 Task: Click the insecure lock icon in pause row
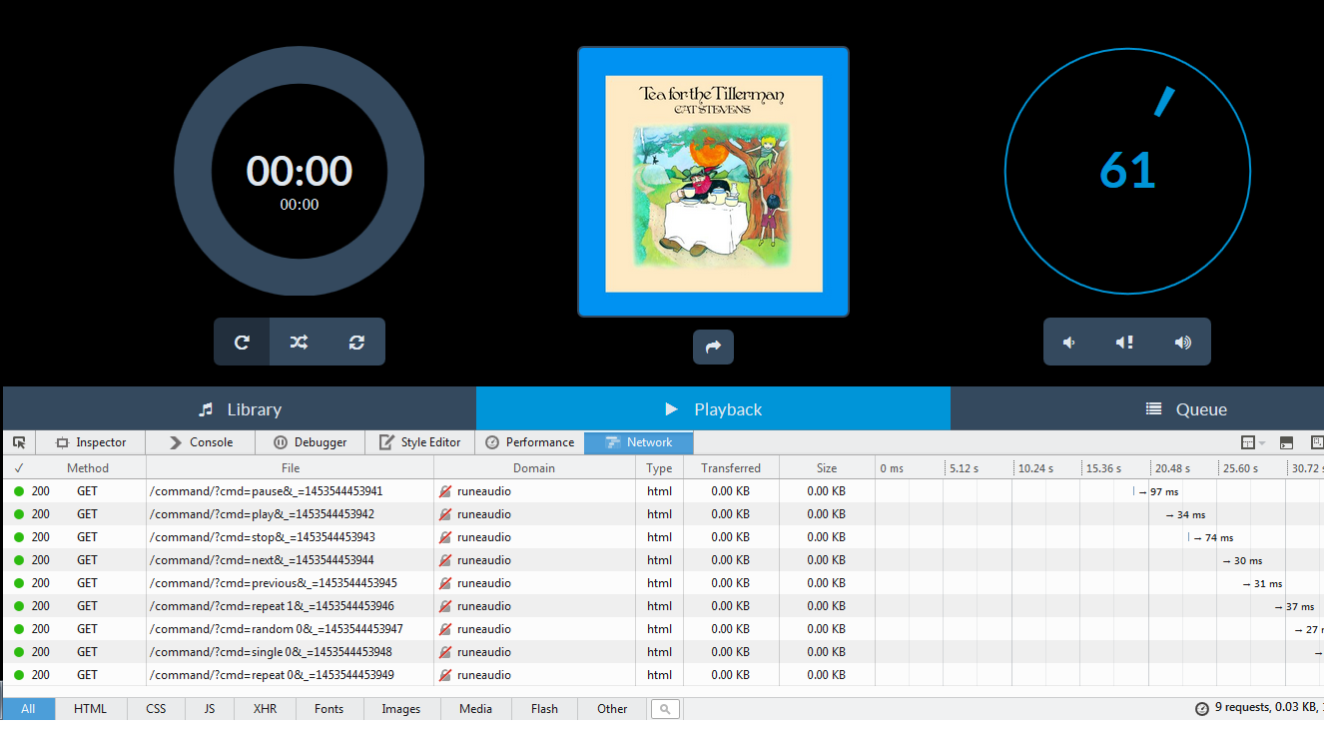click(x=445, y=491)
